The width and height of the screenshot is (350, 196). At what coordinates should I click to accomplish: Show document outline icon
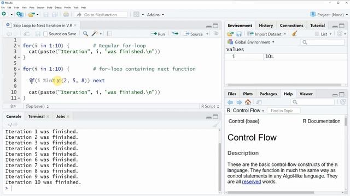click(215, 33)
